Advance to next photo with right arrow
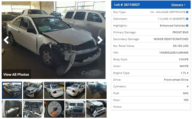This screenshot has width=192, height=119. click(100, 40)
